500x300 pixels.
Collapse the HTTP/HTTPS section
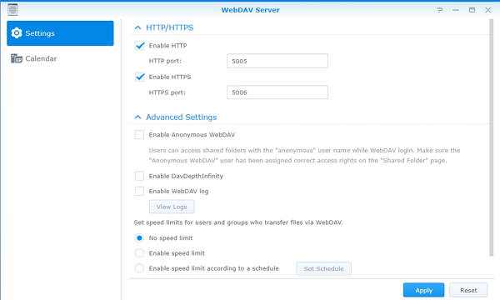coord(137,27)
